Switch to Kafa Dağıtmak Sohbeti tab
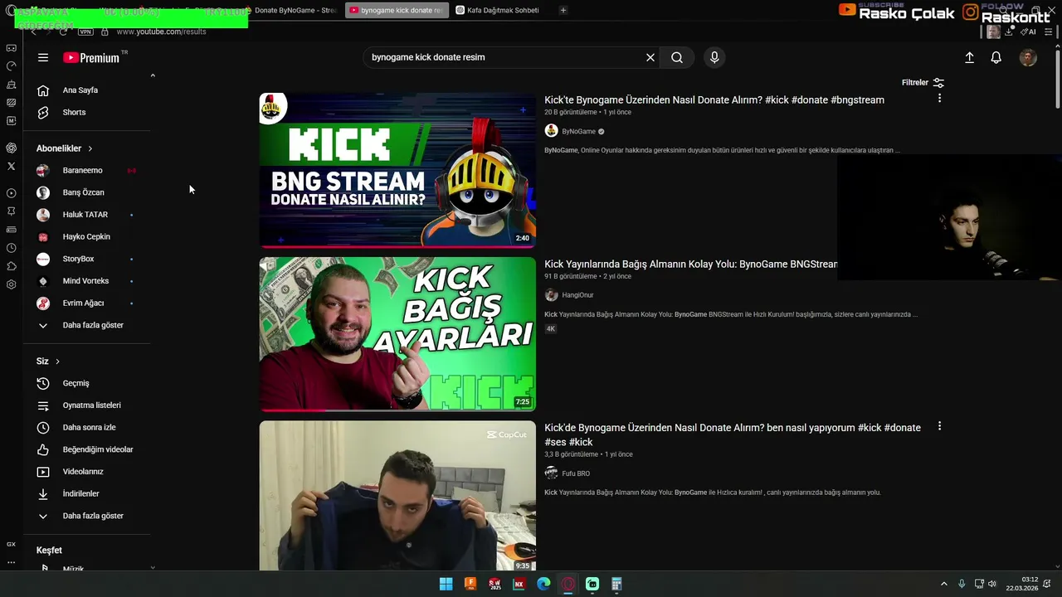This screenshot has width=1062, height=597. click(x=499, y=10)
